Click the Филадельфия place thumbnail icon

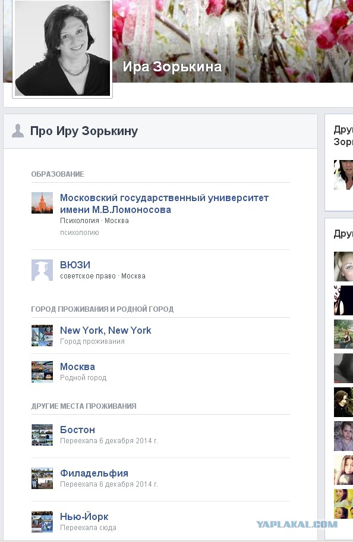[42, 478]
